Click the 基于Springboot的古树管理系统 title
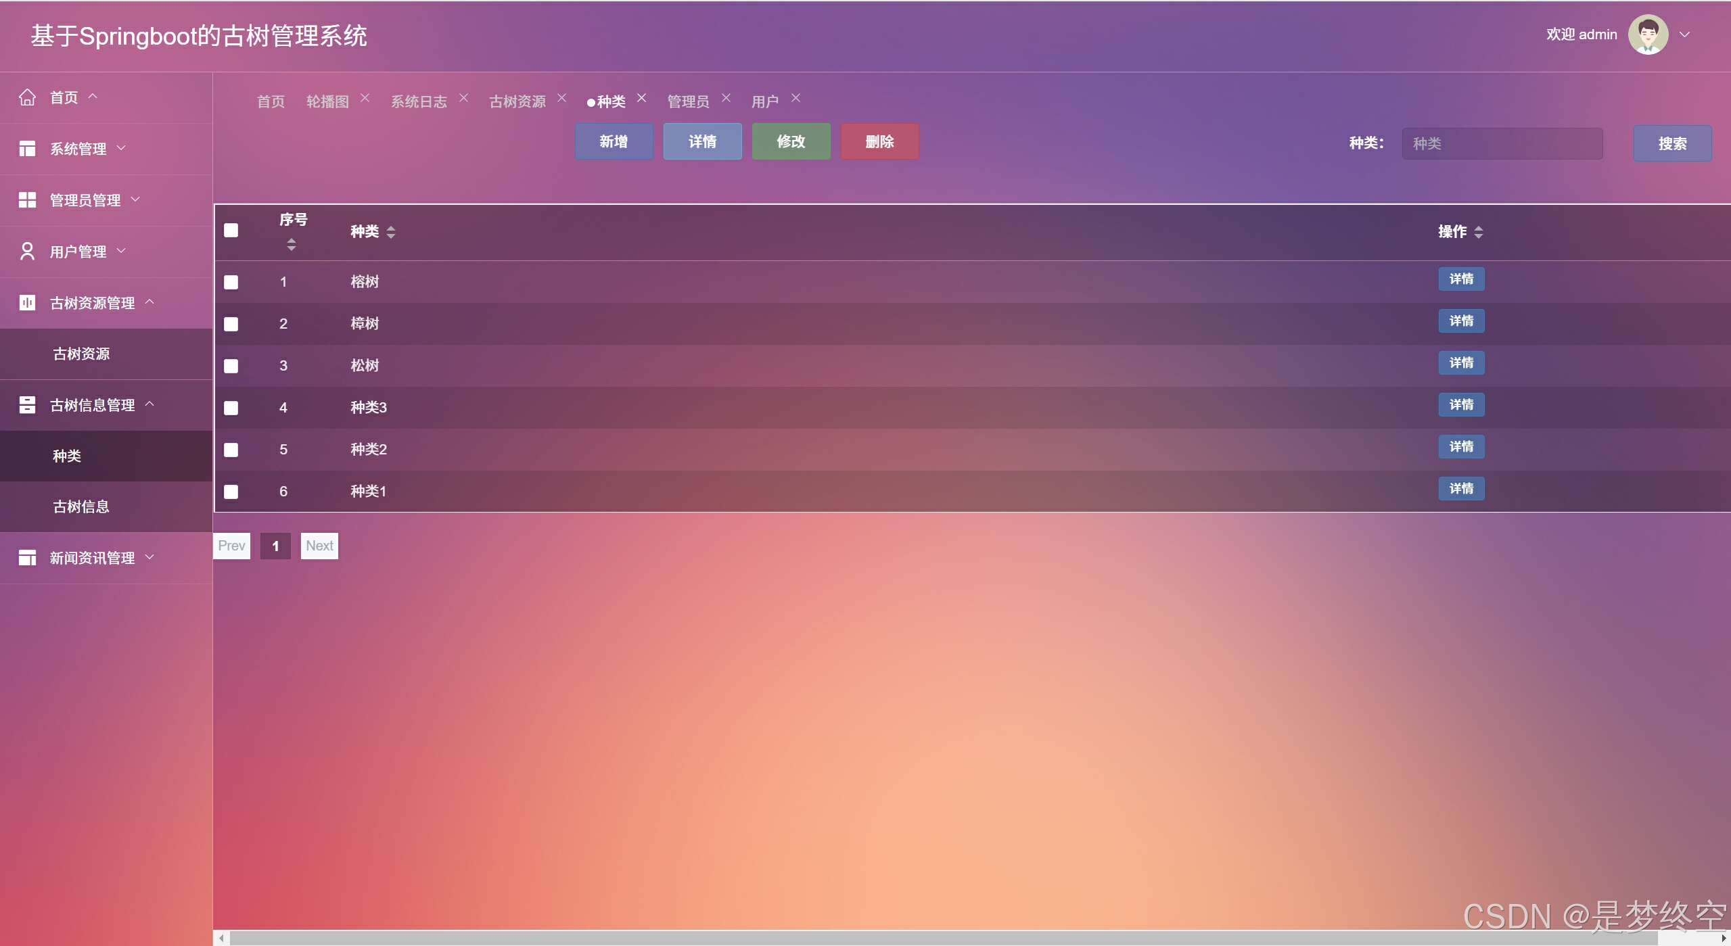1731x946 pixels. [x=199, y=36]
